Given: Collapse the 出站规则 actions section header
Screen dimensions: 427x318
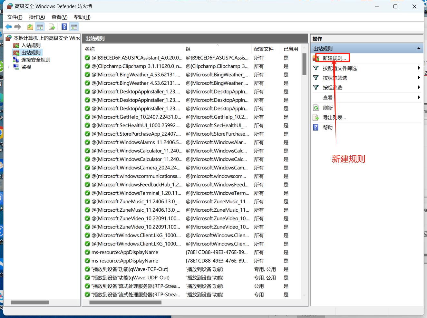Looking at the screenshot, I should coord(419,48).
